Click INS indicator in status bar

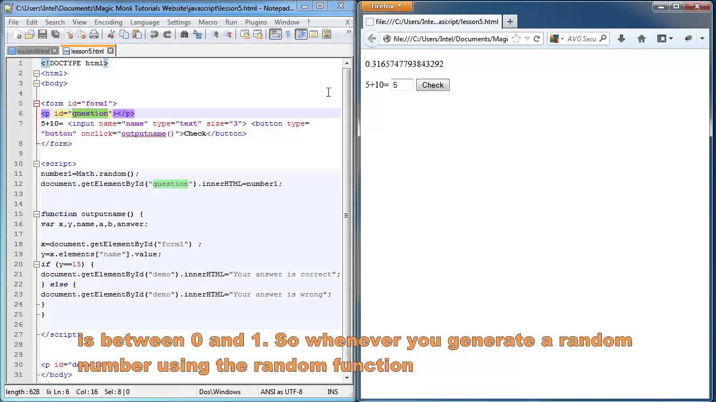pos(333,392)
